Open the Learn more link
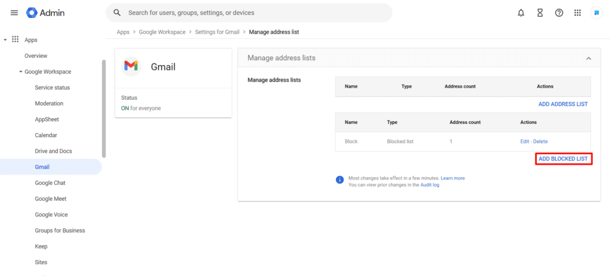Viewport: 610px width, 276px height. (453, 178)
